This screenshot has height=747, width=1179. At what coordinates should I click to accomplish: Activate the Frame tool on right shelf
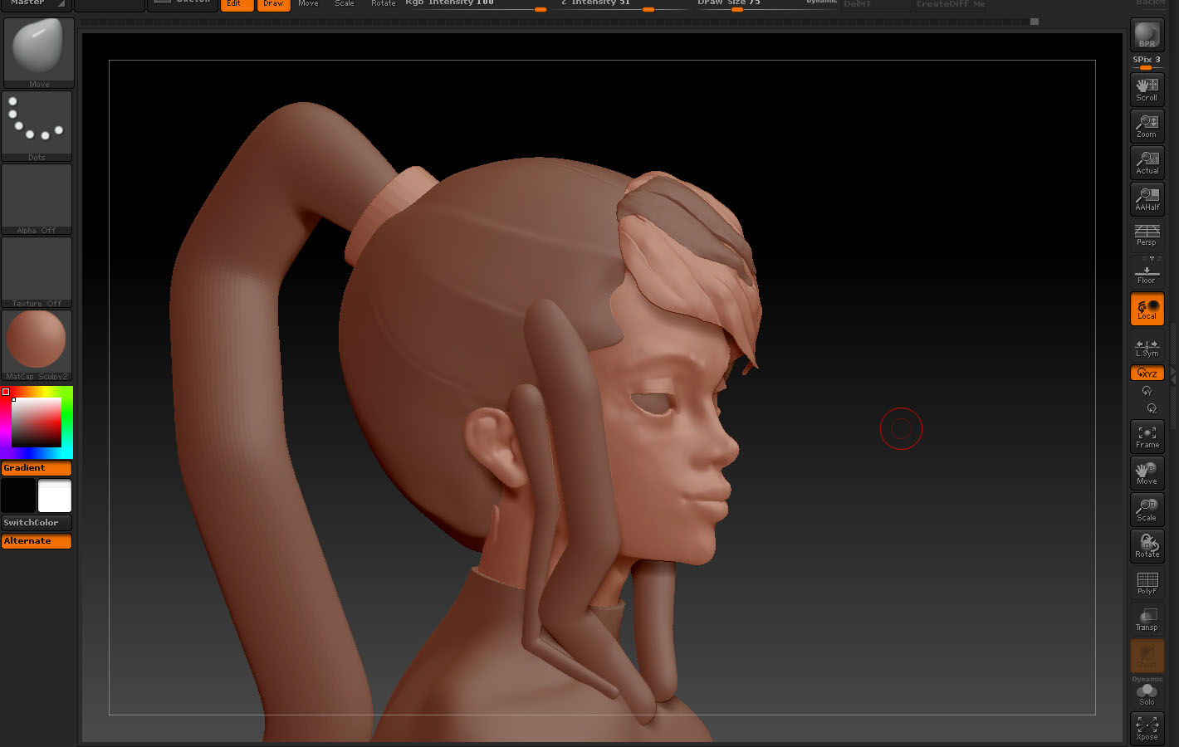coord(1147,435)
